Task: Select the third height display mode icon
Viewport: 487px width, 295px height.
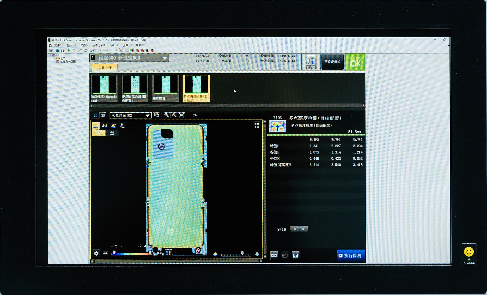Action: (113, 125)
